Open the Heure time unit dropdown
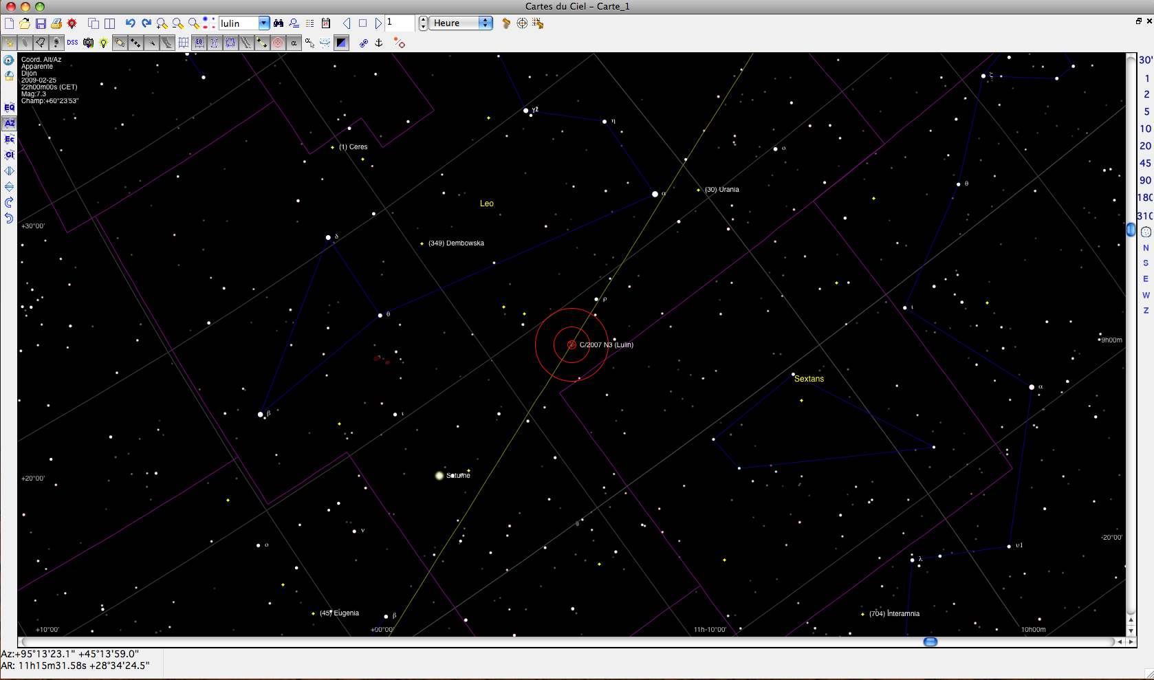 486,23
